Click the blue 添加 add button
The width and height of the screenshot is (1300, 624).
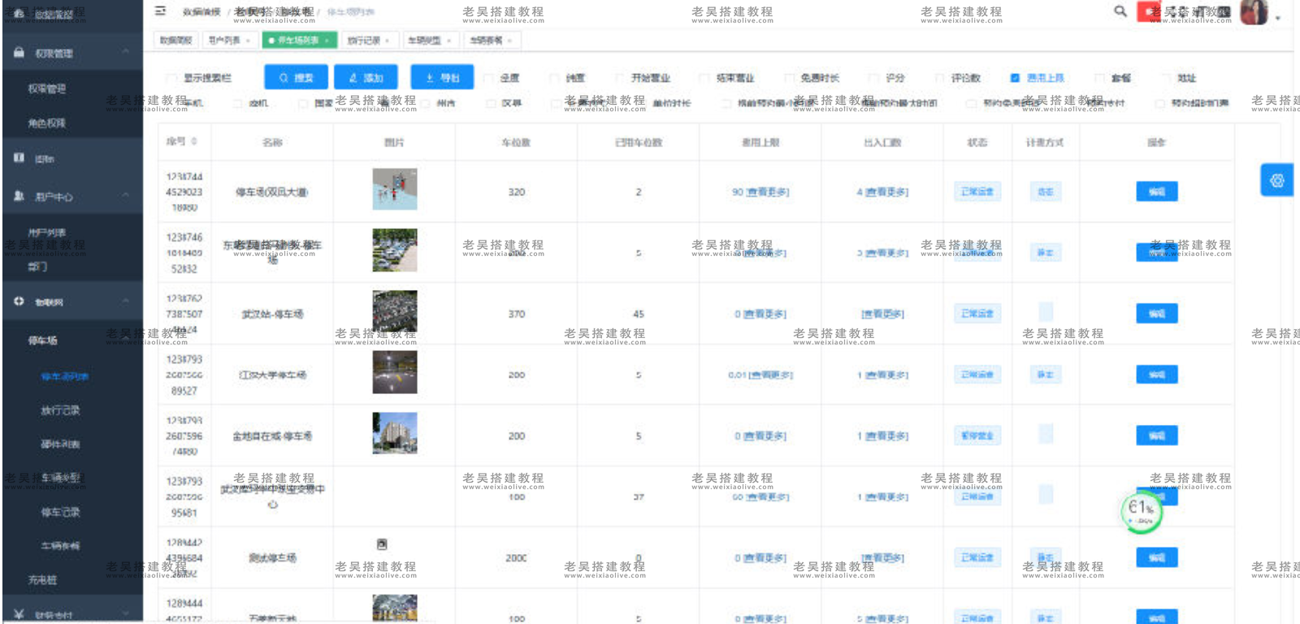(x=366, y=77)
